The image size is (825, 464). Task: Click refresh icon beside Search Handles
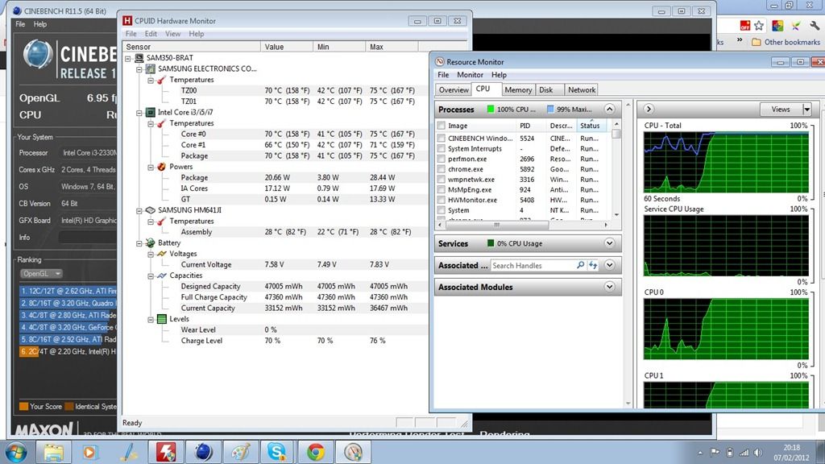(593, 265)
